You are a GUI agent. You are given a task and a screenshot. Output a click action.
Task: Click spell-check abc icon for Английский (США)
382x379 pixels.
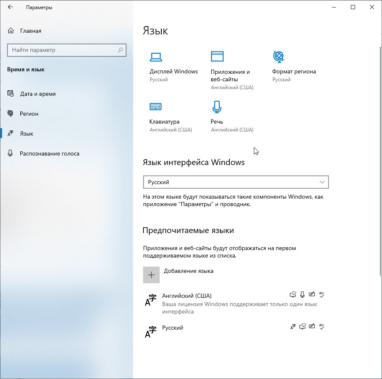[x=321, y=294]
